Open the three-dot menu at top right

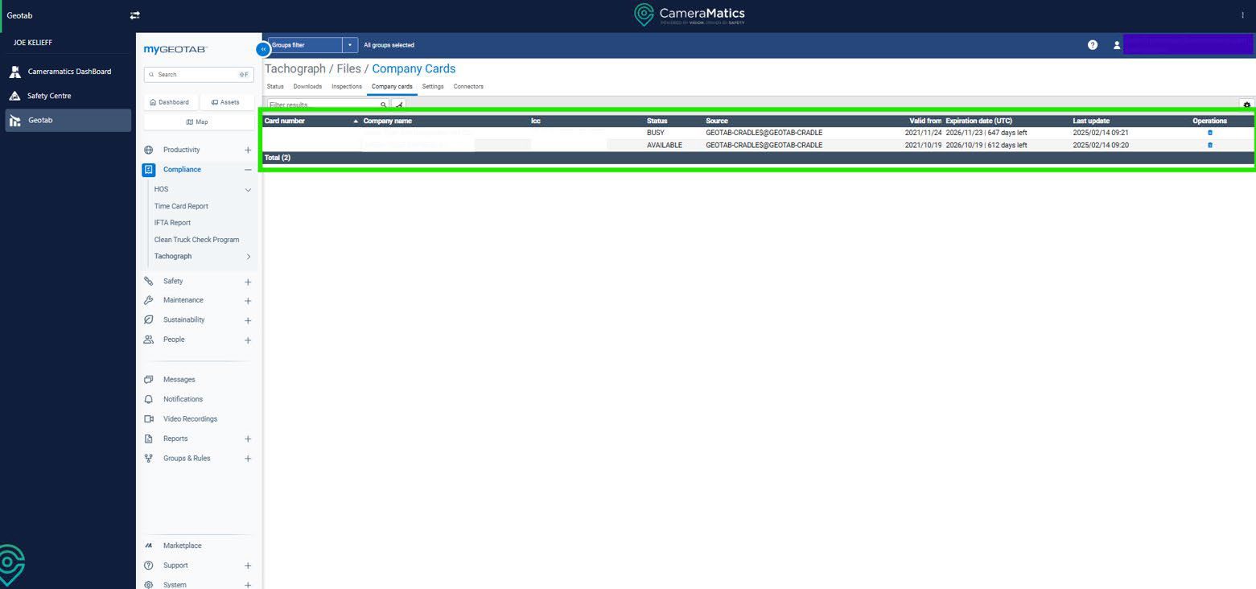[1242, 15]
